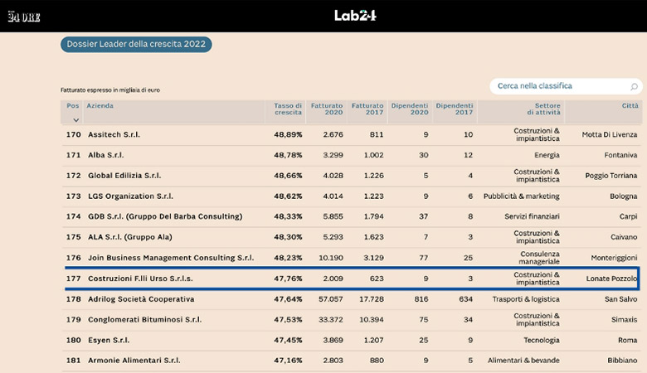Click the city Roma

coord(628,340)
